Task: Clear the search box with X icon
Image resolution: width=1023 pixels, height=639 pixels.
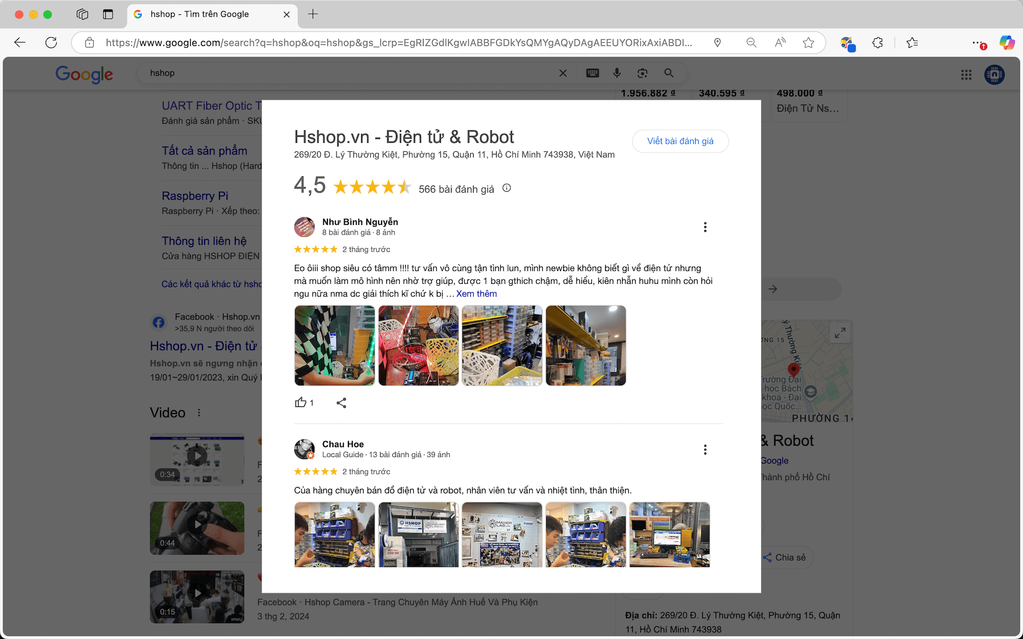Action: point(563,73)
